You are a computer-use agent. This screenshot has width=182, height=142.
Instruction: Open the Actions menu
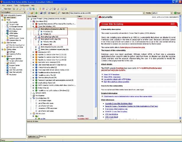tap(9, 5)
